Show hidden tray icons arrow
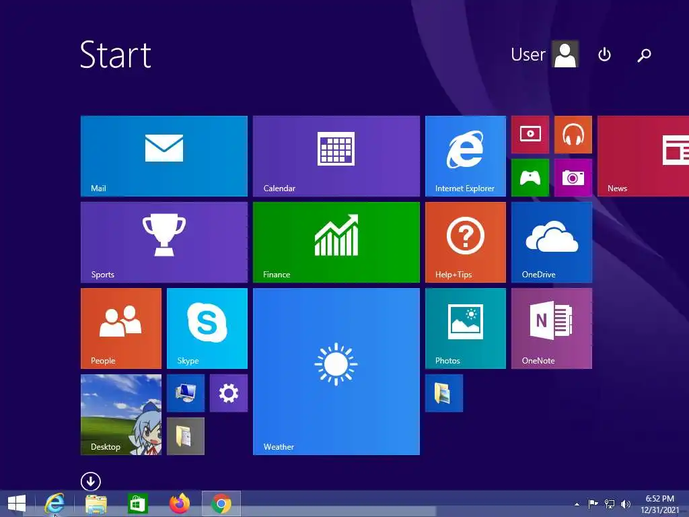This screenshot has height=517, width=689. [x=577, y=504]
